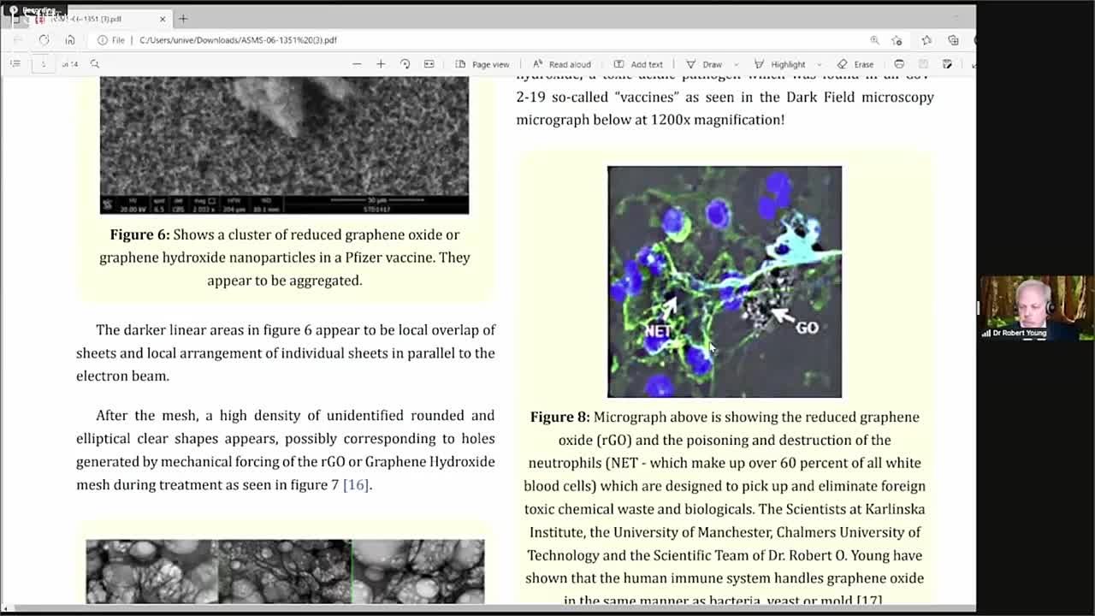Viewport: 1095px width, 616px height.
Task: View site information for the File label
Action: 111,40
